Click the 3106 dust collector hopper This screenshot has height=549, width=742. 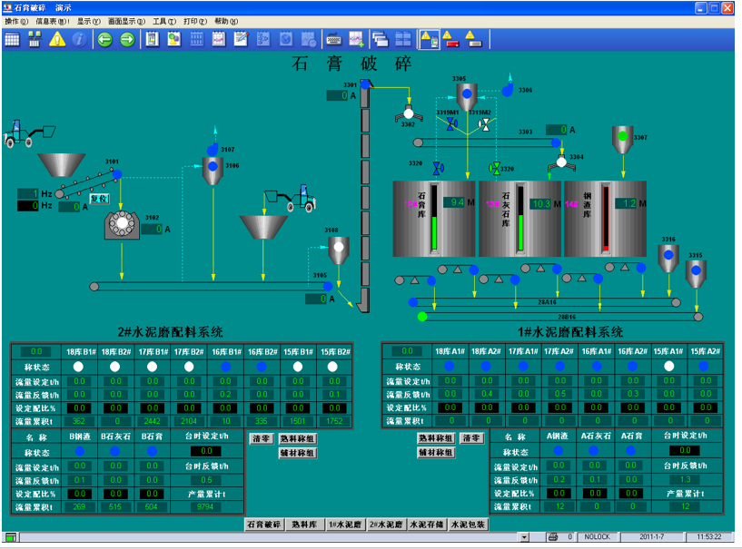tap(213, 171)
